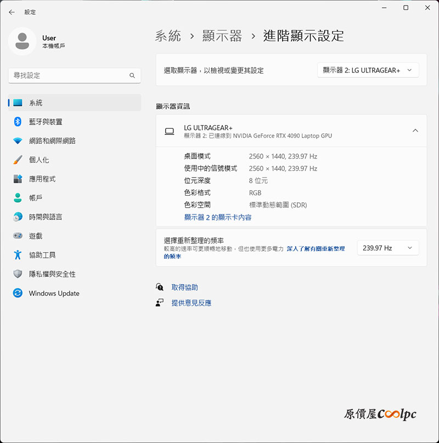Viewport: 439px width, 443px height.
Task: Open 時間與語言 settings
Action: pos(75,217)
